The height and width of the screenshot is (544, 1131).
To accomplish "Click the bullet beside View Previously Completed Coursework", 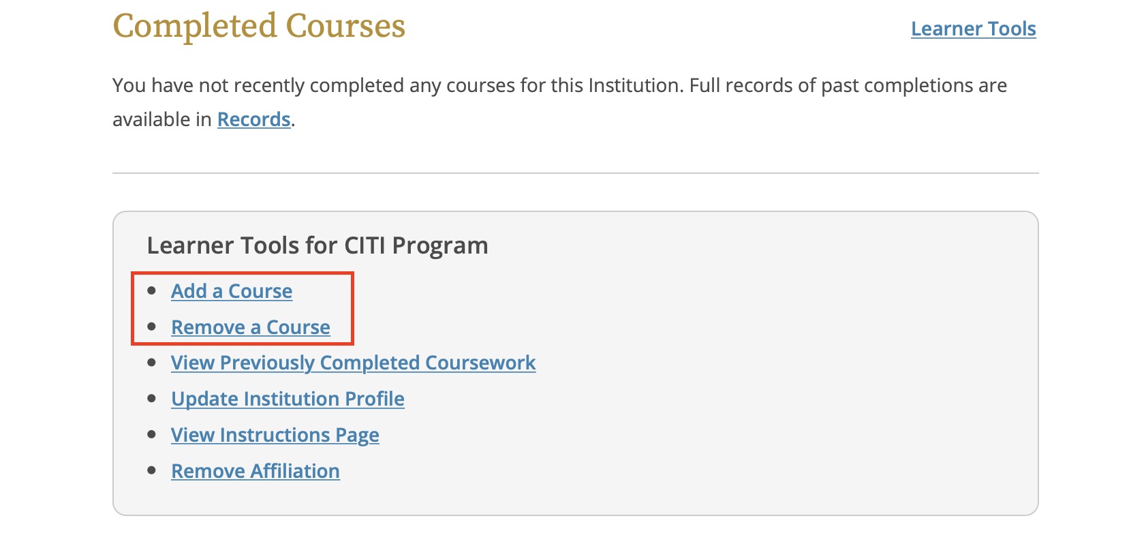I will [x=153, y=363].
